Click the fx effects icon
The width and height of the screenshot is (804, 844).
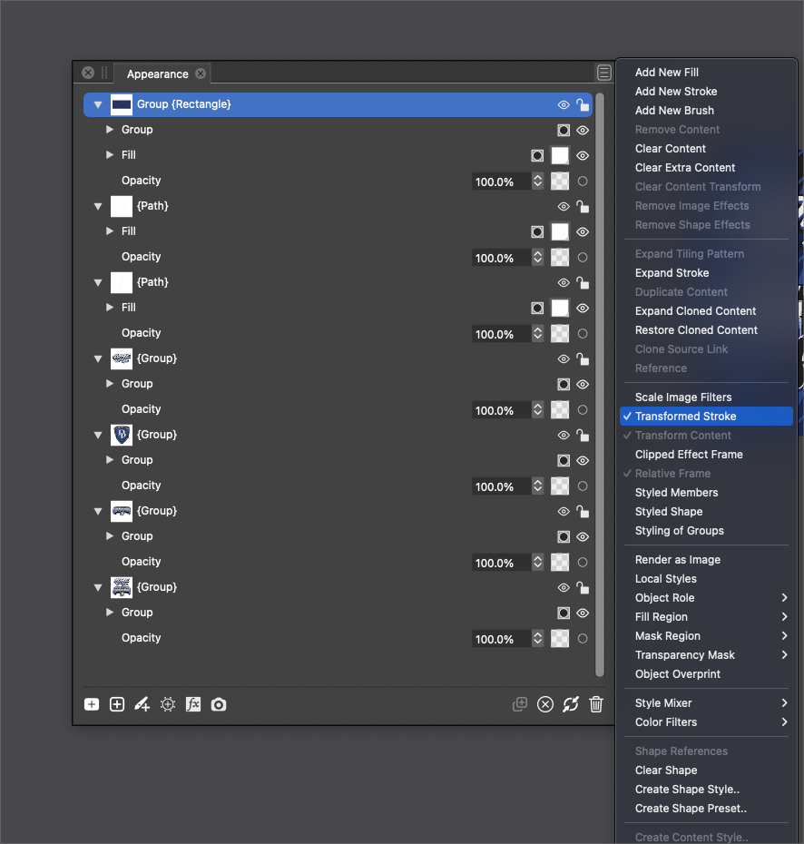[193, 704]
